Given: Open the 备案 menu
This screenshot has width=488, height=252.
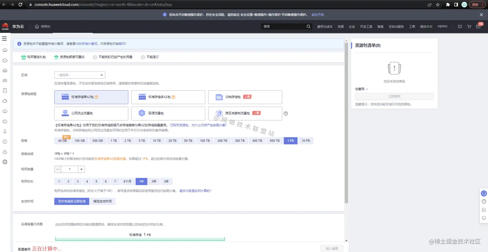Looking at the screenshot, I should pos(381,26).
